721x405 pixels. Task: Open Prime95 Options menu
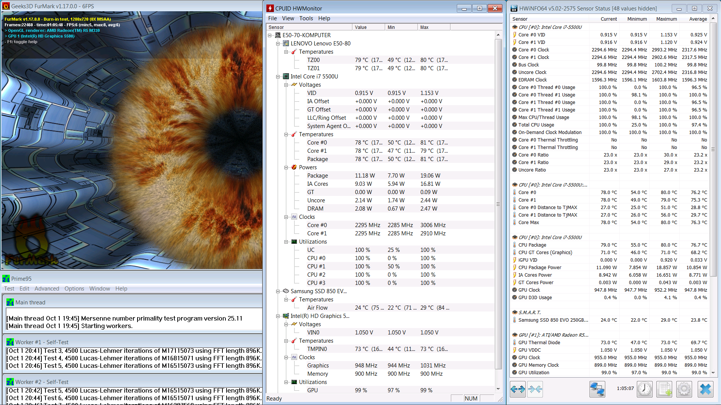[74, 289]
